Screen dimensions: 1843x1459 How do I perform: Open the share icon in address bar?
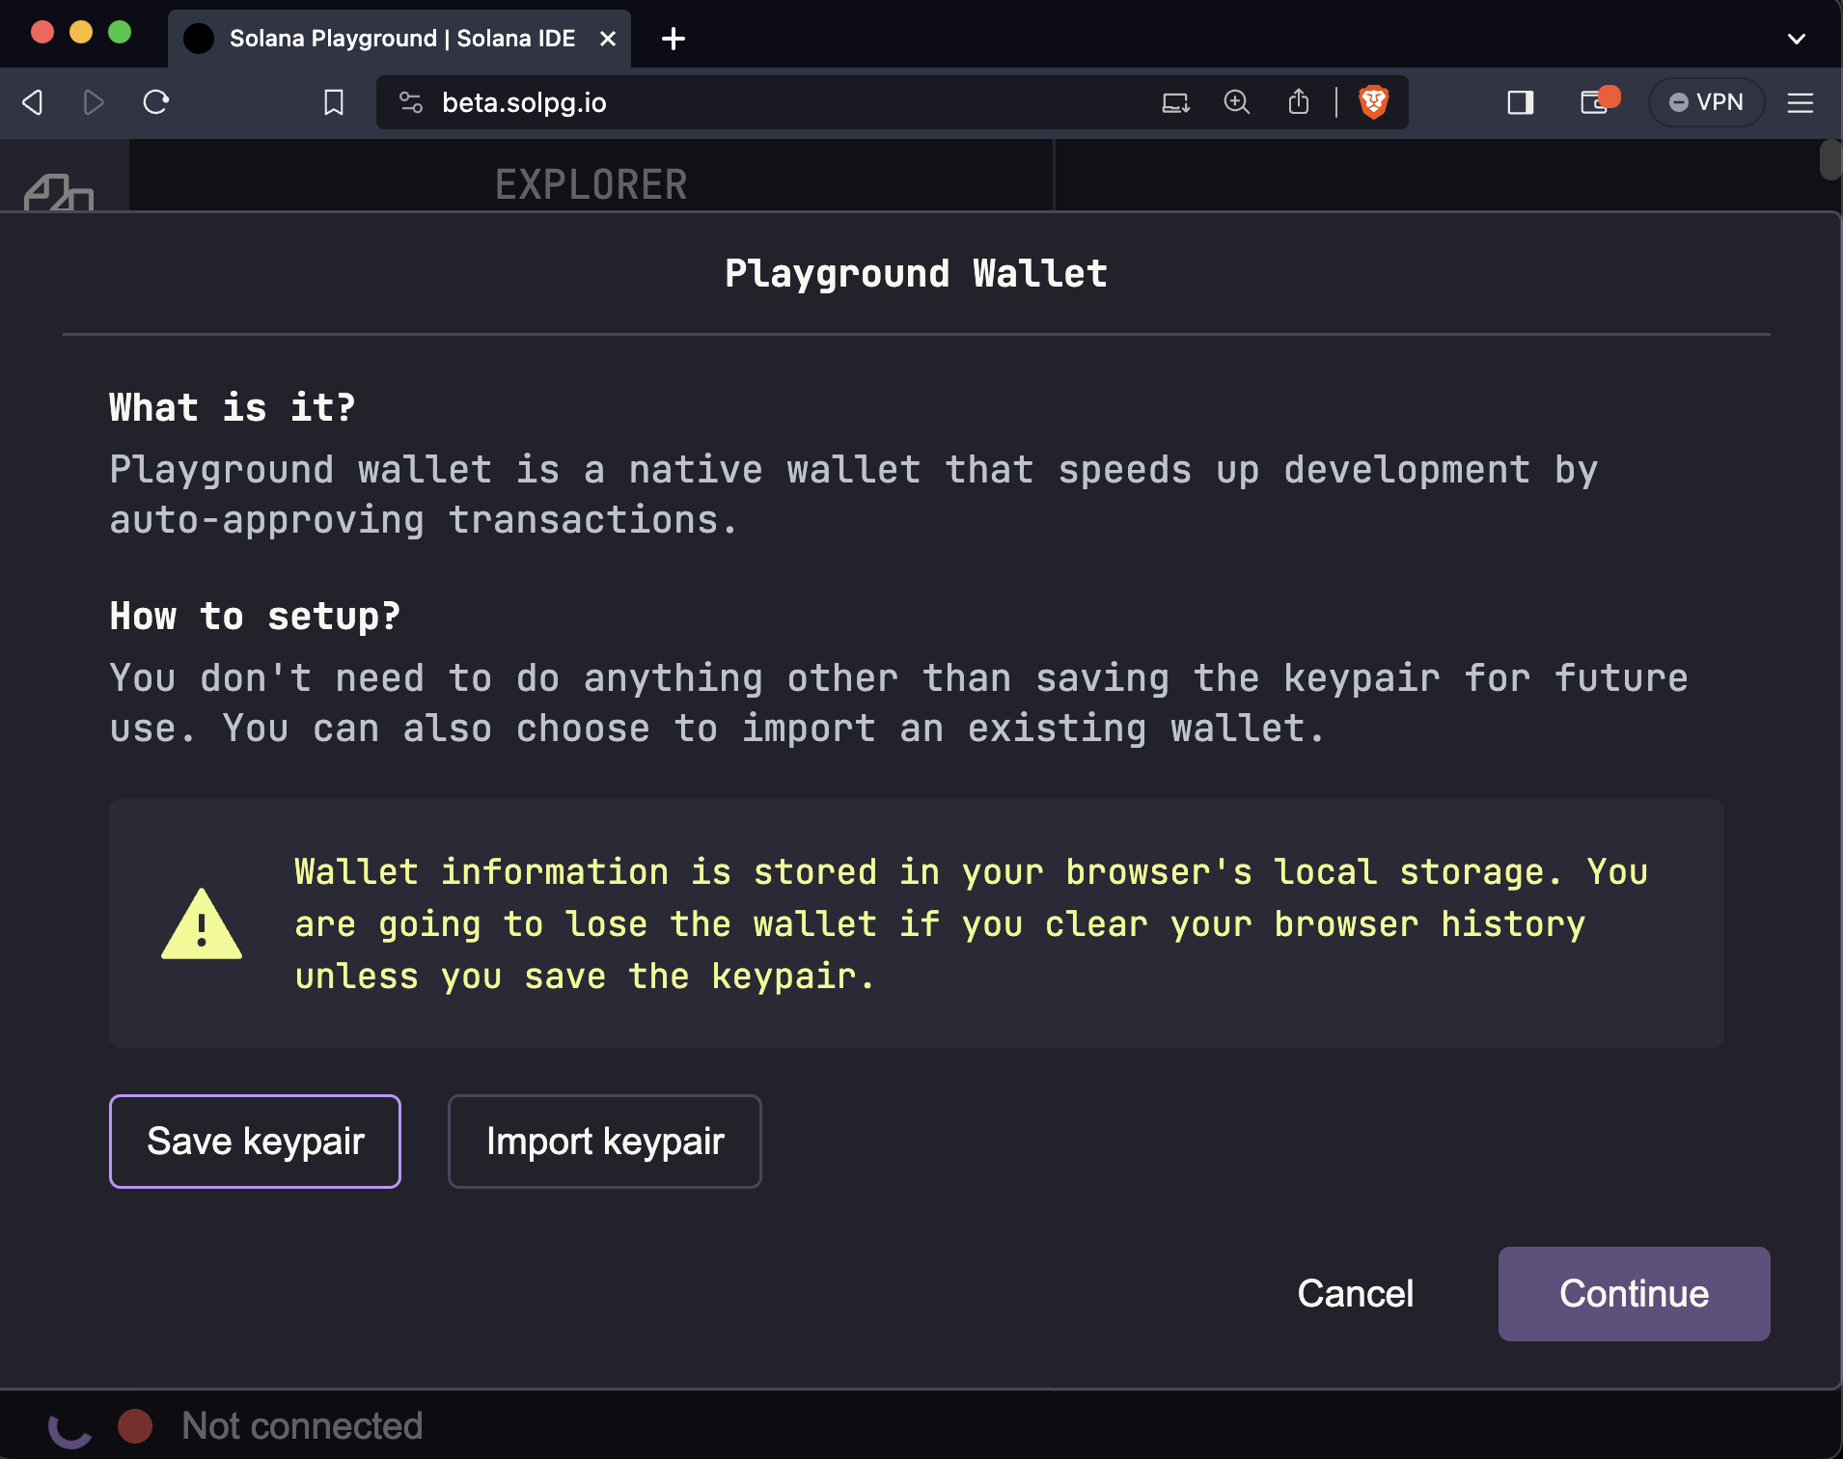pos(1299,102)
